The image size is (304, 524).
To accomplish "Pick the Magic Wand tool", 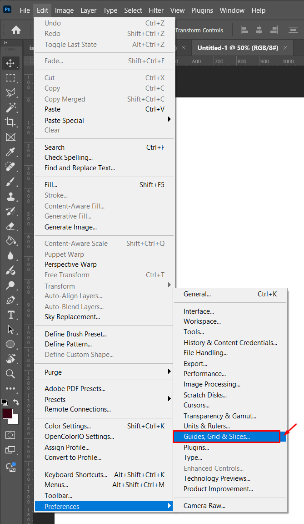I will [x=10, y=107].
